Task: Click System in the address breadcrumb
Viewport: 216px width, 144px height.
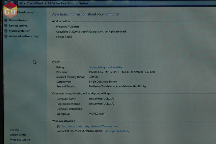Action: tap(83, 3)
